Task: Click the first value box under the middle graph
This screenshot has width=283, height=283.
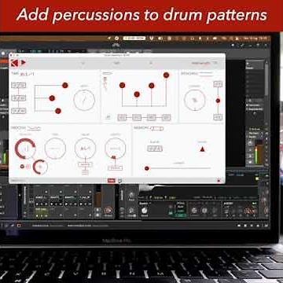Action: [122, 117]
